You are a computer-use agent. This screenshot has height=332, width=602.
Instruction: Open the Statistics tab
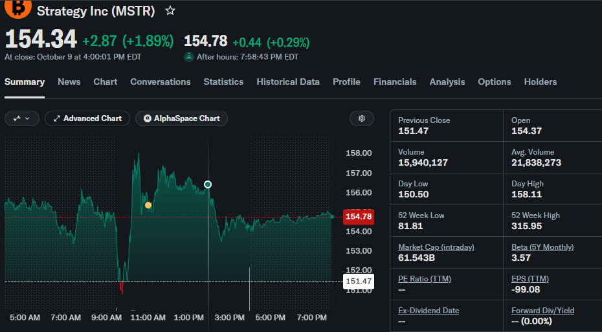[x=223, y=82]
